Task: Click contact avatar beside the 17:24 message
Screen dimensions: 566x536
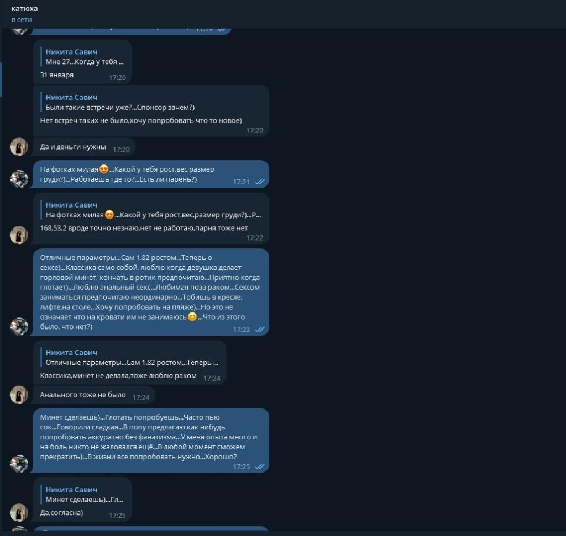Action: [19, 395]
